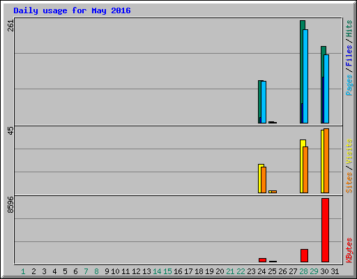Screen dimensions: 357x279
Task: Click the red KBytes bar for day 28
Action: point(304,255)
